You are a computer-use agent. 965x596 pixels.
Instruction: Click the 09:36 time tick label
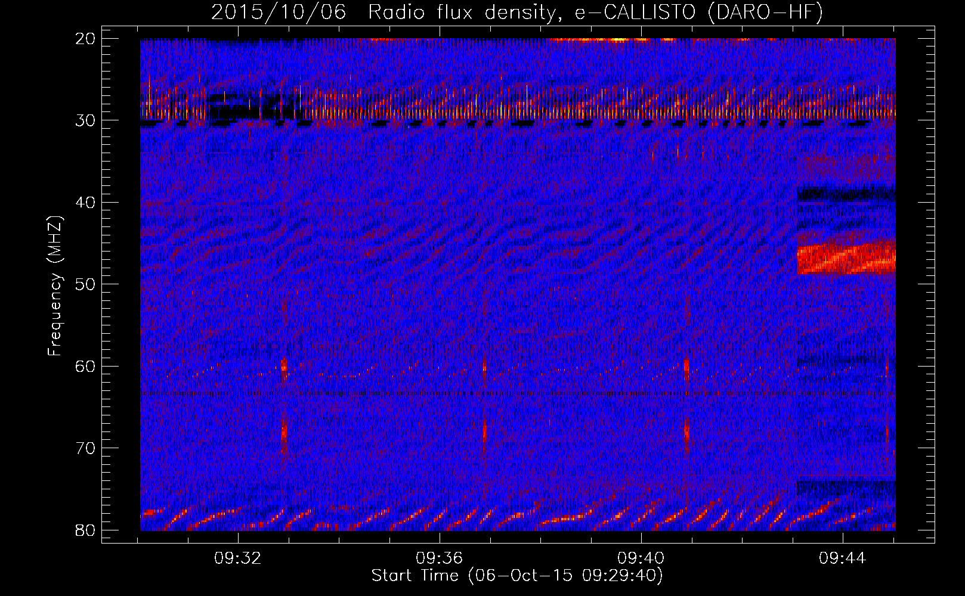click(x=440, y=558)
